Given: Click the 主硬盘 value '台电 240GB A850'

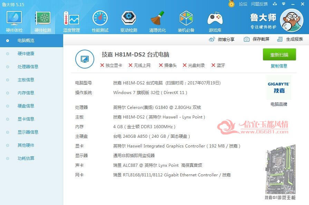Looking at the screenshot, I should 152,136.
